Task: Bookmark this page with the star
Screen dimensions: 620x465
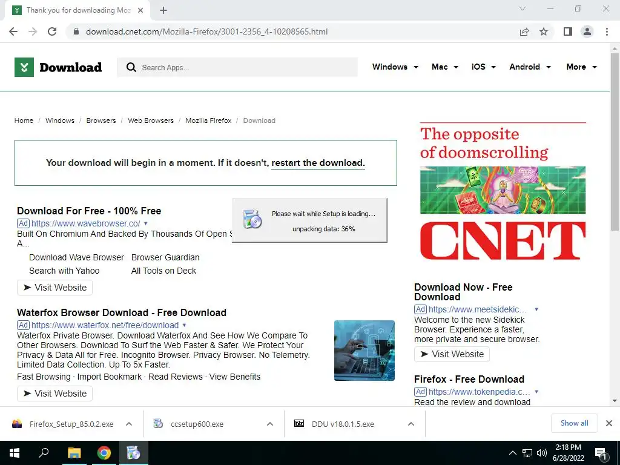Action: click(544, 31)
